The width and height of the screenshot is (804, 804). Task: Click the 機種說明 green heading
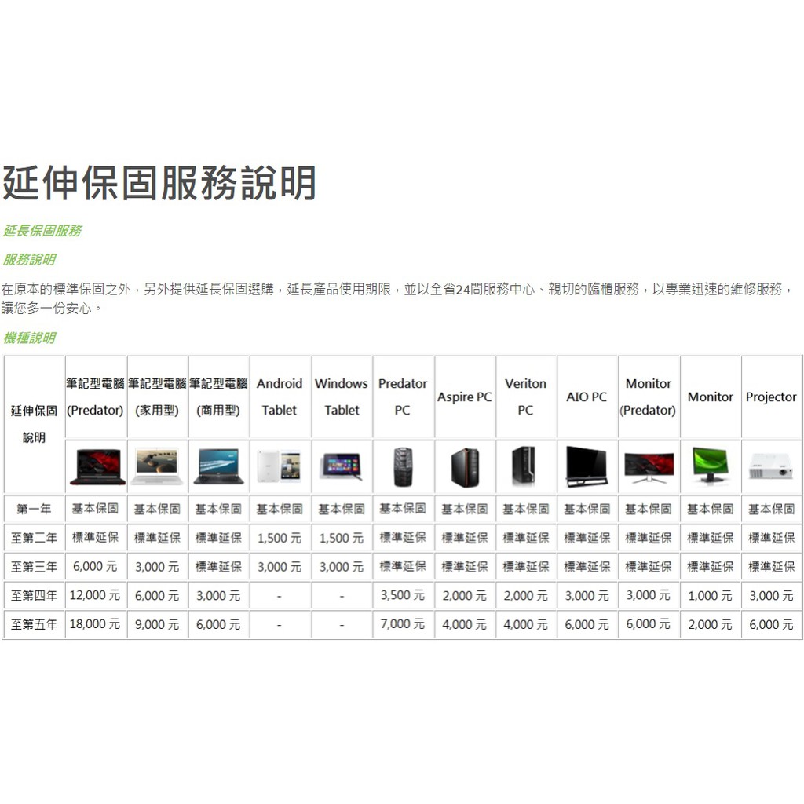pos(29,338)
